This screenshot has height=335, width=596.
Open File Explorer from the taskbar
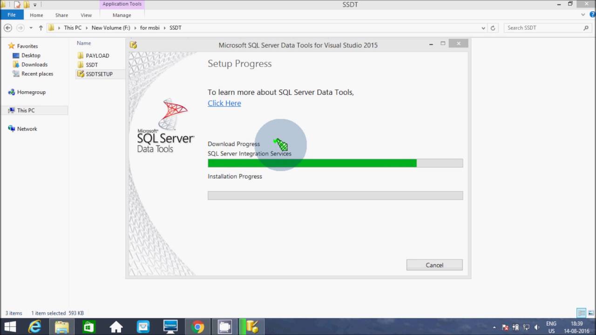(x=62, y=327)
